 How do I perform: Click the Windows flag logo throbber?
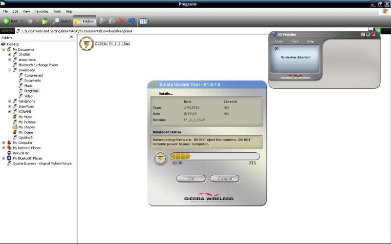[386, 11]
